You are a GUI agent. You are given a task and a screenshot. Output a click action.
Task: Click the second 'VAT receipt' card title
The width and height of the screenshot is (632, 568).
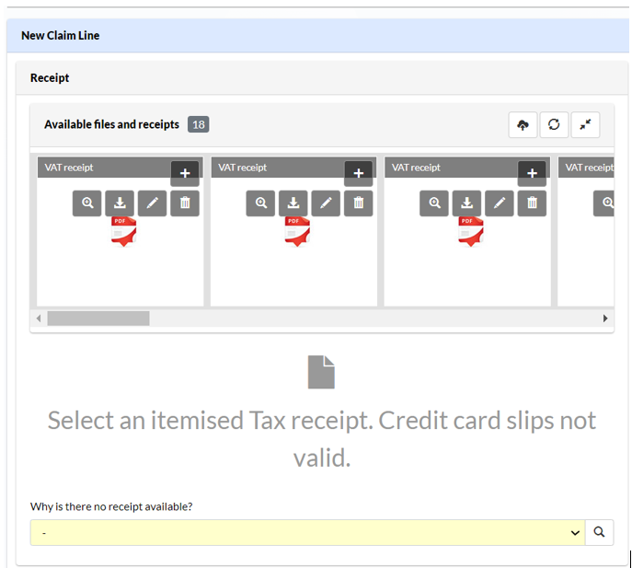[243, 168]
